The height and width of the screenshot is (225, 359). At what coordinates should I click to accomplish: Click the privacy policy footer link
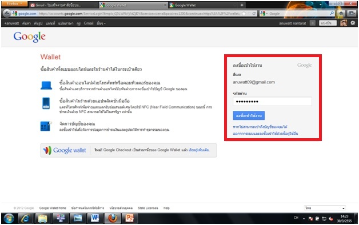[121, 208]
